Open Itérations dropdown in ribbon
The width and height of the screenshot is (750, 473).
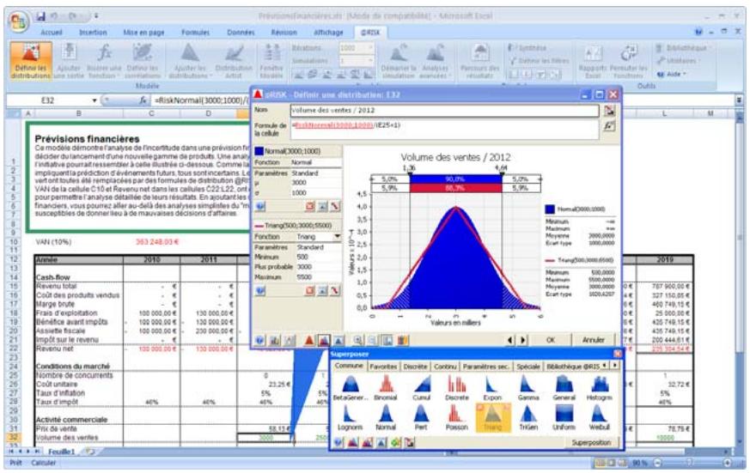369,48
